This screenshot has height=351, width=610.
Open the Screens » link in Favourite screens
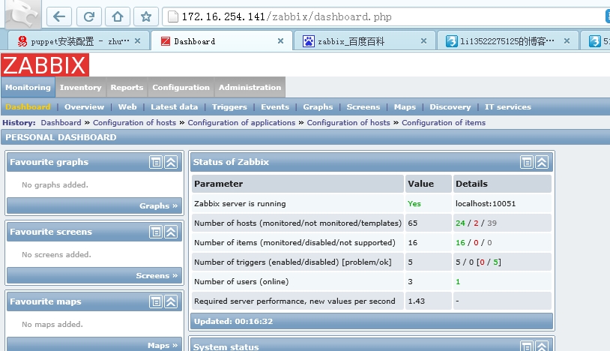[157, 275]
